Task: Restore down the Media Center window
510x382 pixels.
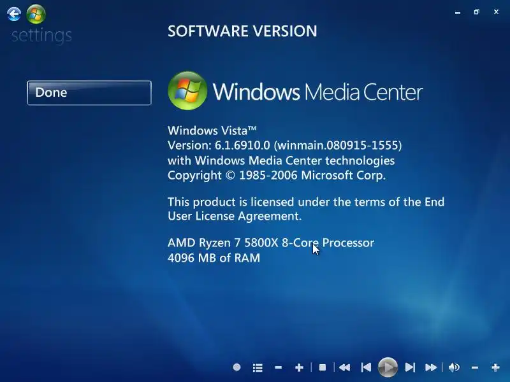Action: point(476,12)
